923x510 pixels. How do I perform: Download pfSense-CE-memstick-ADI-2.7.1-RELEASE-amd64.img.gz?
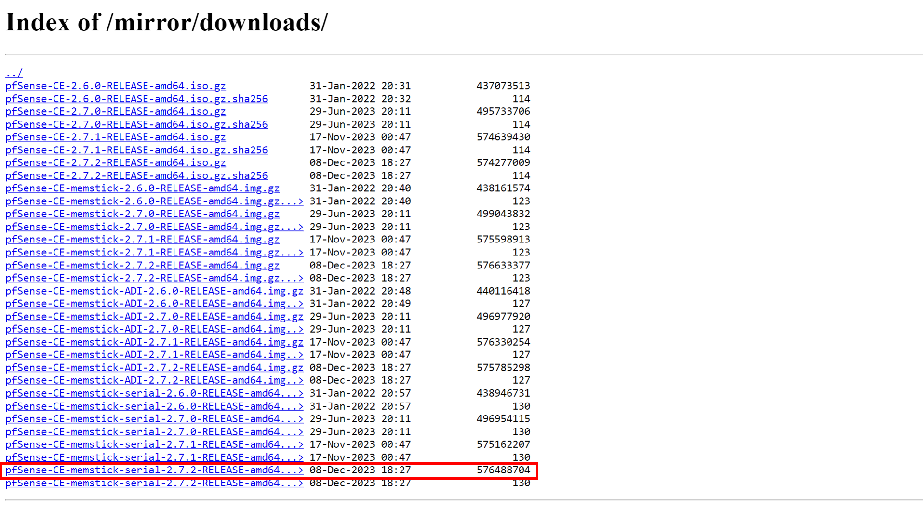[x=155, y=342]
